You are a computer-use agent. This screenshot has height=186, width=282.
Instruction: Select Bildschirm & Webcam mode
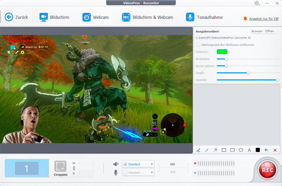pyautogui.click(x=147, y=17)
